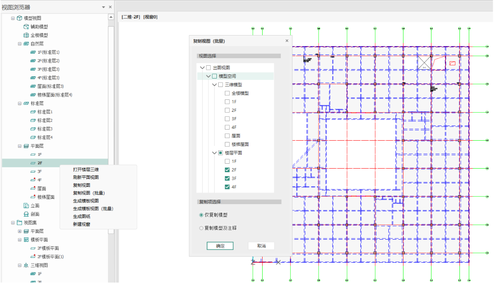The height and width of the screenshot is (284, 495).
Task: Click the 辅助模型 icon in view browser
Action: 26,27
